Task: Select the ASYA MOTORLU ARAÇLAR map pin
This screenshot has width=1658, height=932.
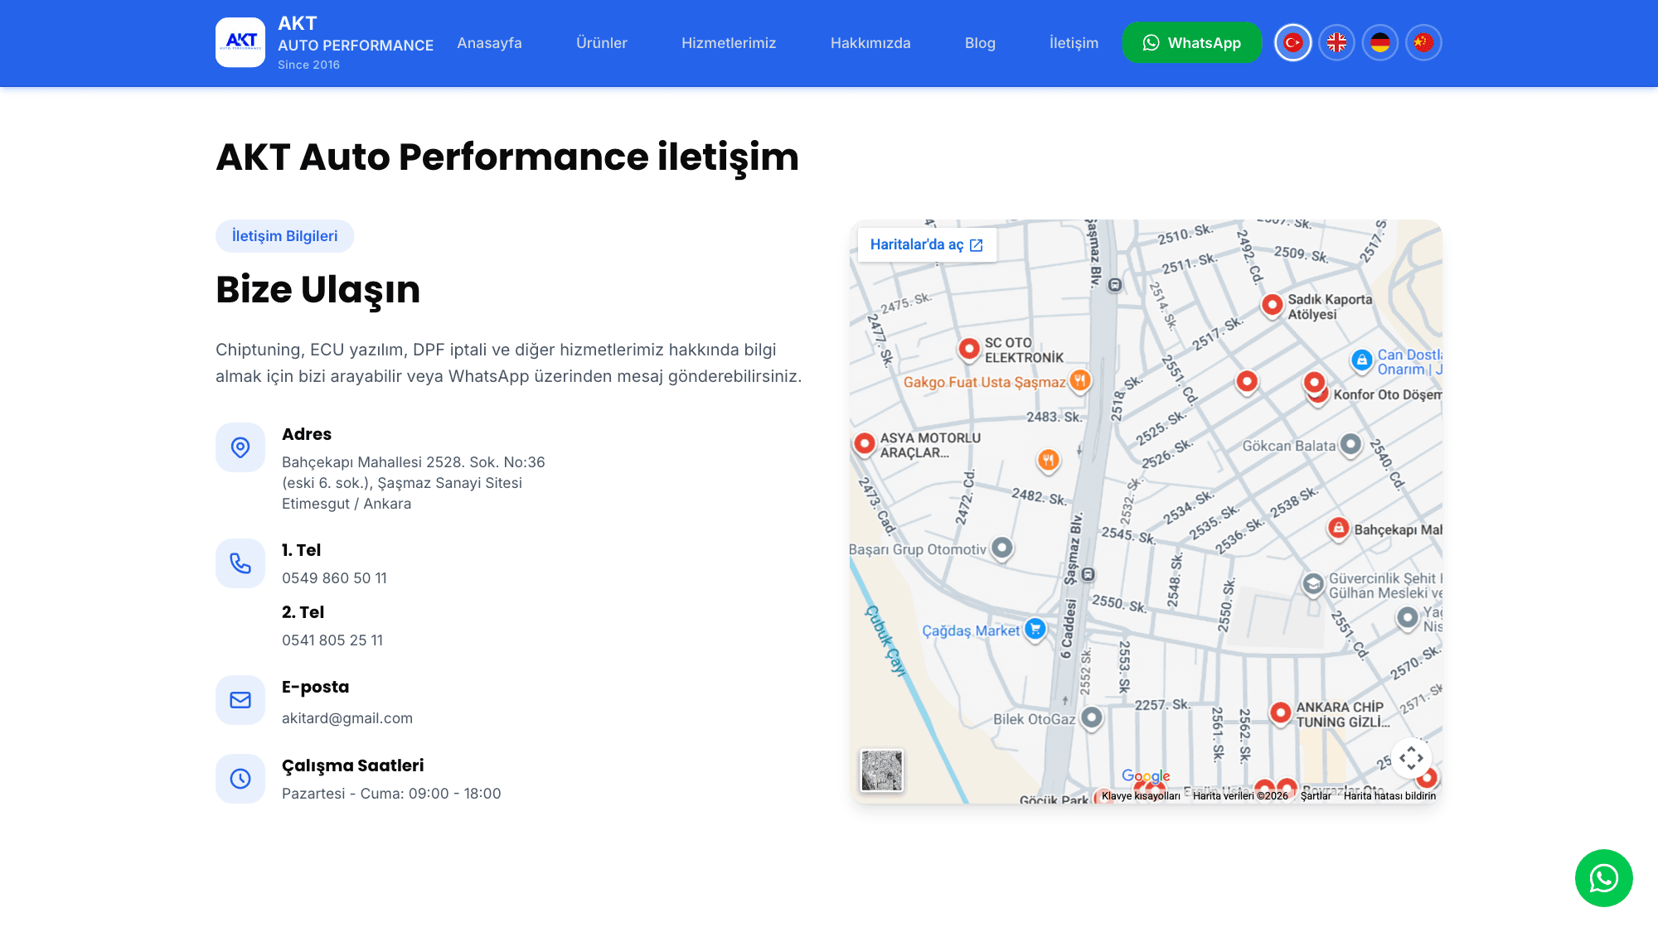Action: click(864, 444)
